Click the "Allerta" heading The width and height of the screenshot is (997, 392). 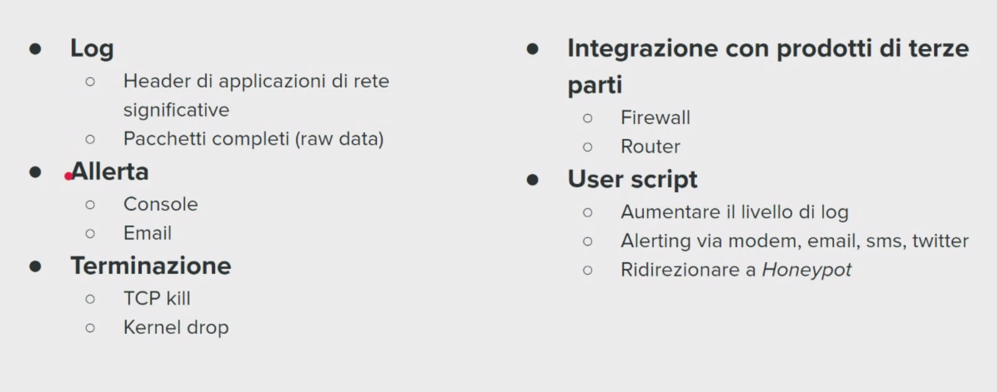pos(111,172)
